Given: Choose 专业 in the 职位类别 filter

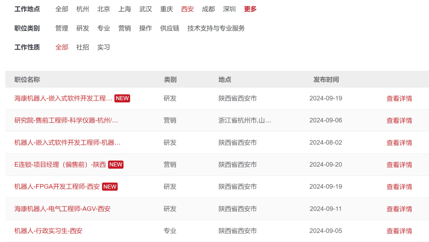Looking at the screenshot, I should 104,28.
